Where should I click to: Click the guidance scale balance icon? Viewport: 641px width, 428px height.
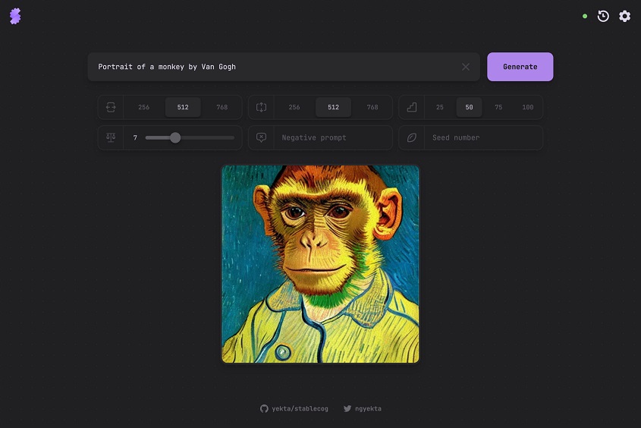(111, 137)
